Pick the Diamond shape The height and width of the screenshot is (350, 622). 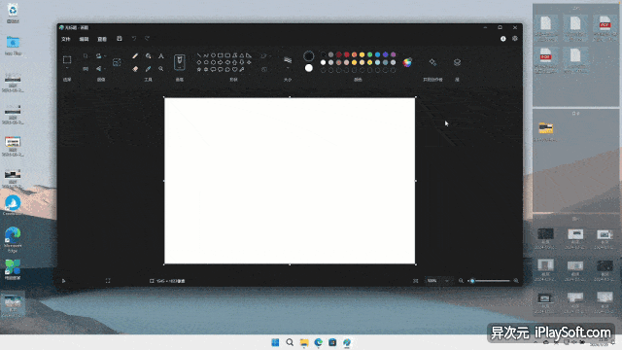pos(199,62)
